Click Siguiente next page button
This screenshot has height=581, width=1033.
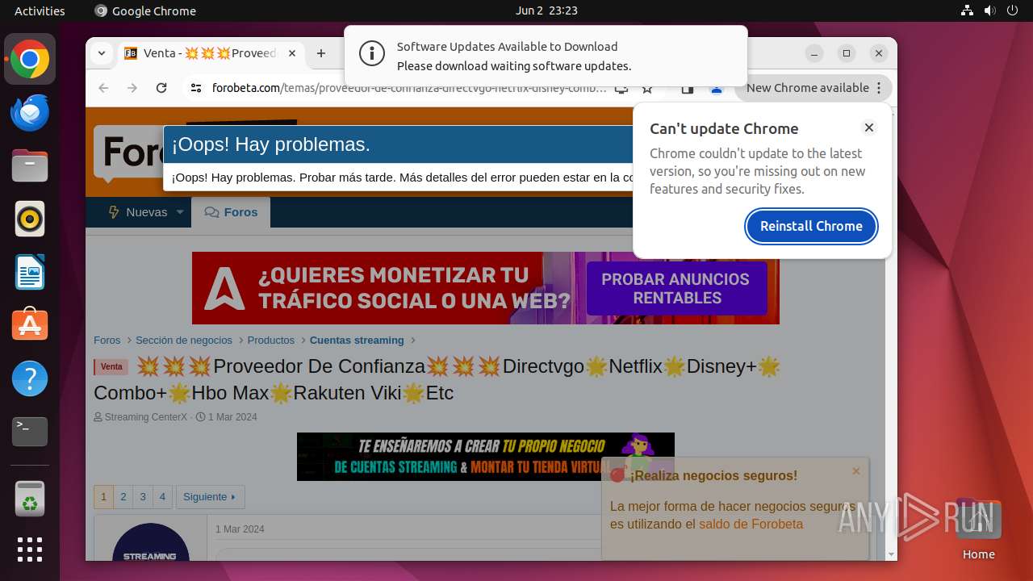pos(210,497)
